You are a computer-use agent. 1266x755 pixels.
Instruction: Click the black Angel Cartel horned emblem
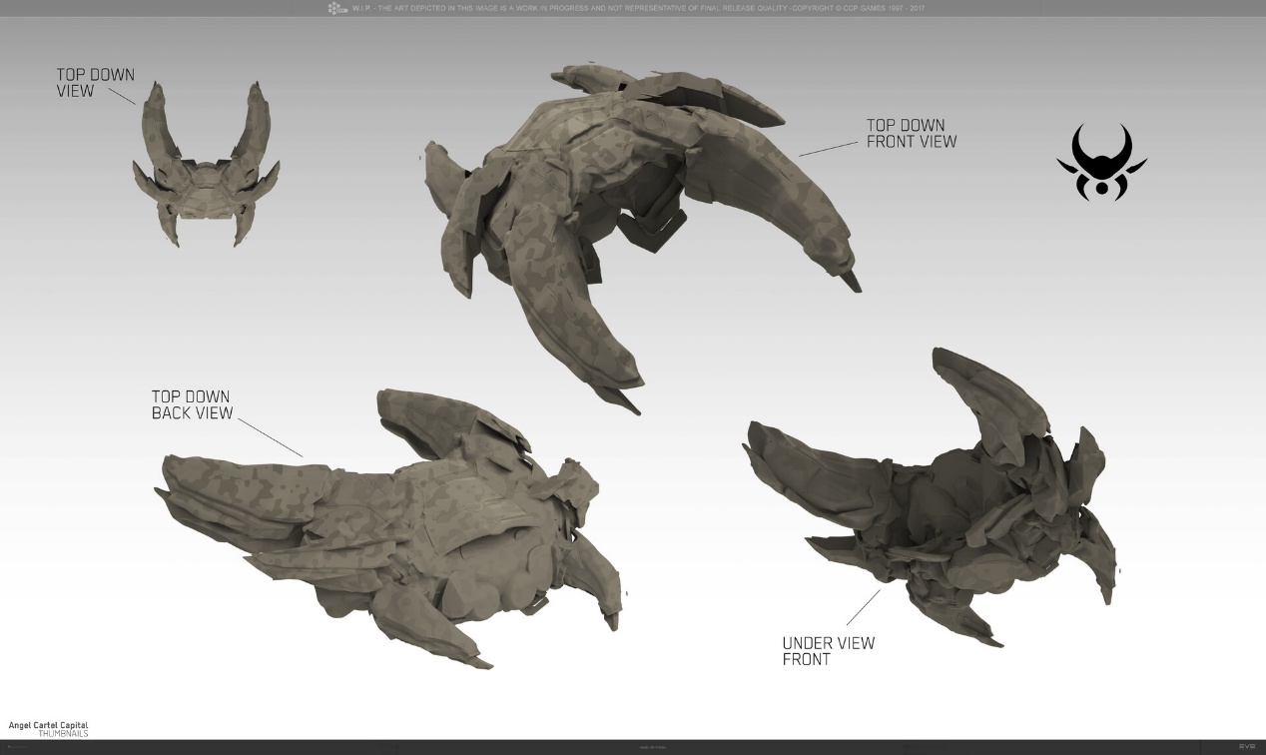[1101, 163]
